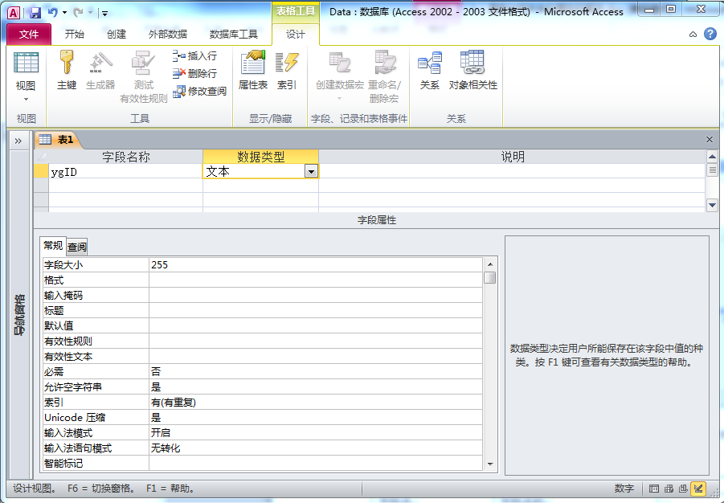Switch to the 创建 ribbon tab

(117, 35)
